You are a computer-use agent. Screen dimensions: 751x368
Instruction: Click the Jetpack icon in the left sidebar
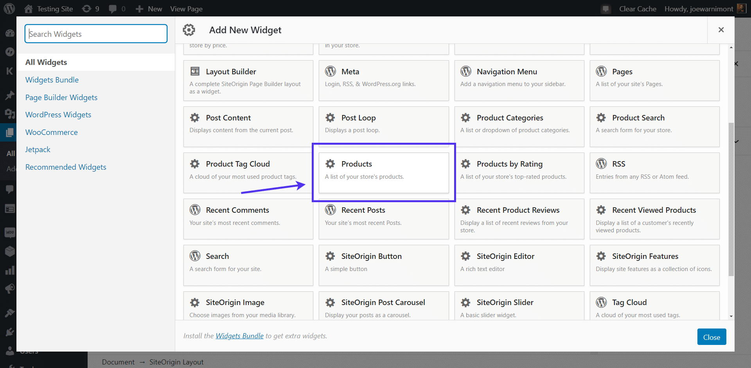coord(10,52)
